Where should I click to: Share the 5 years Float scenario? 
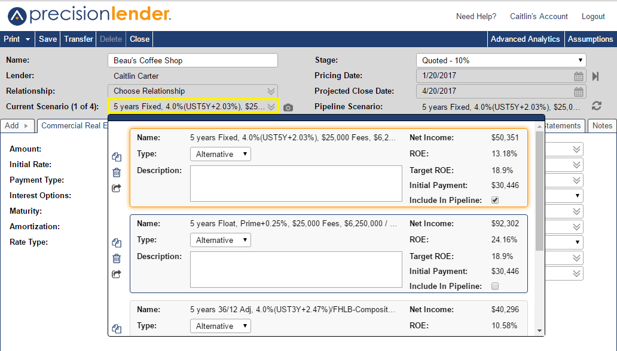pyautogui.click(x=117, y=274)
